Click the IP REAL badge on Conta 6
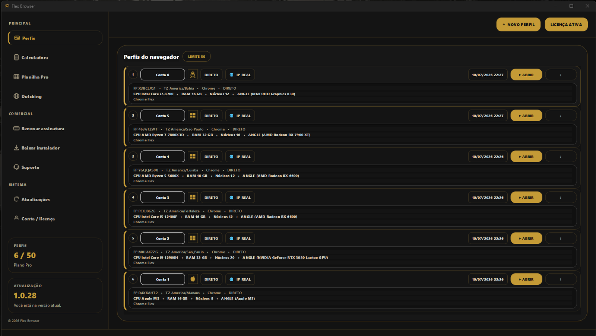 pos(240,75)
